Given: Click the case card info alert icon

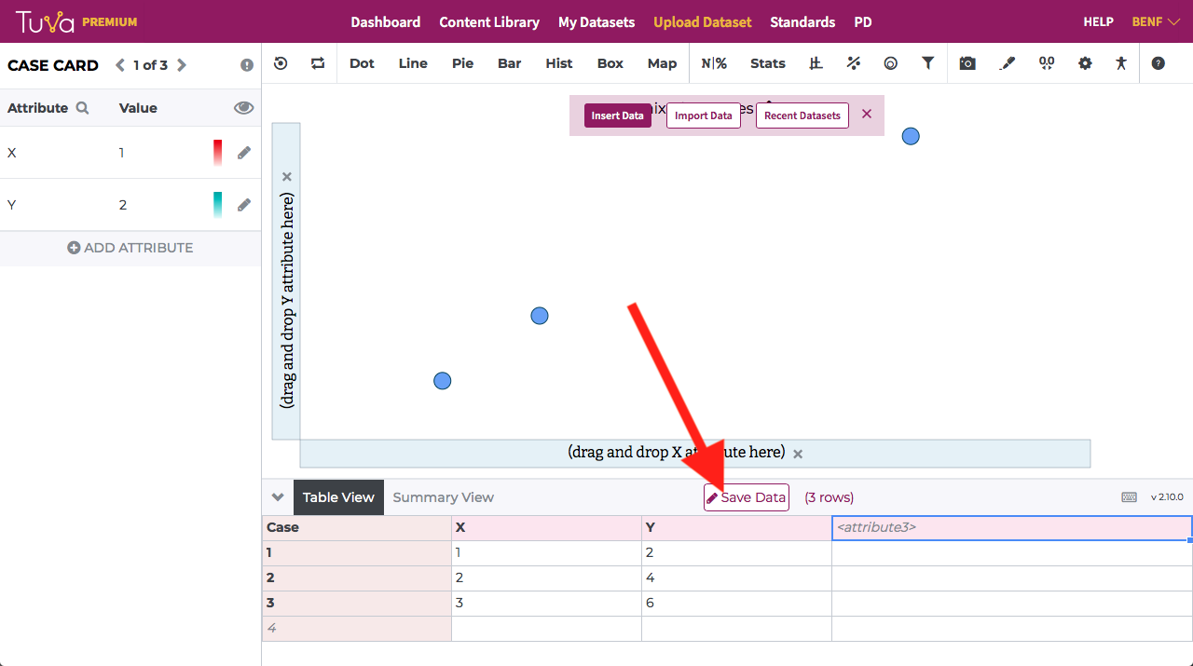Looking at the screenshot, I should (247, 65).
